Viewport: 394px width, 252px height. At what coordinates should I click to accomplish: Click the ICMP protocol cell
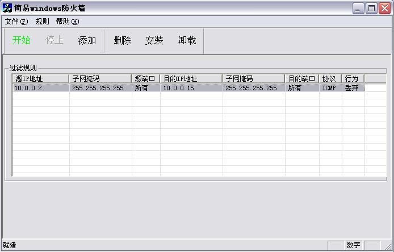pos(330,88)
